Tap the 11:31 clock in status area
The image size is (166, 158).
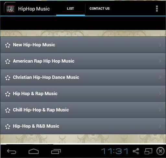(115, 151)
